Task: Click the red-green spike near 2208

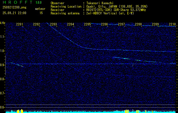Action: tap(133, 65)
